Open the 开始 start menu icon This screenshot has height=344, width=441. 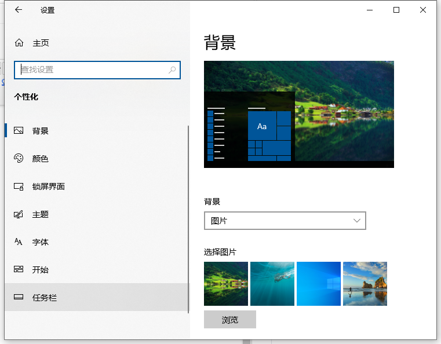19,270
